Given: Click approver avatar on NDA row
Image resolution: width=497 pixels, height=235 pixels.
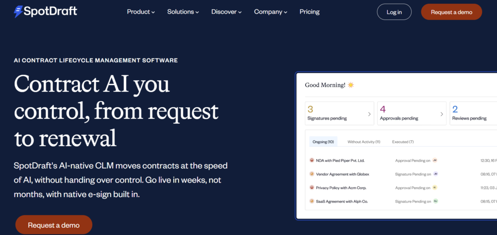Looking at the screenshot, I should (435, 161).
